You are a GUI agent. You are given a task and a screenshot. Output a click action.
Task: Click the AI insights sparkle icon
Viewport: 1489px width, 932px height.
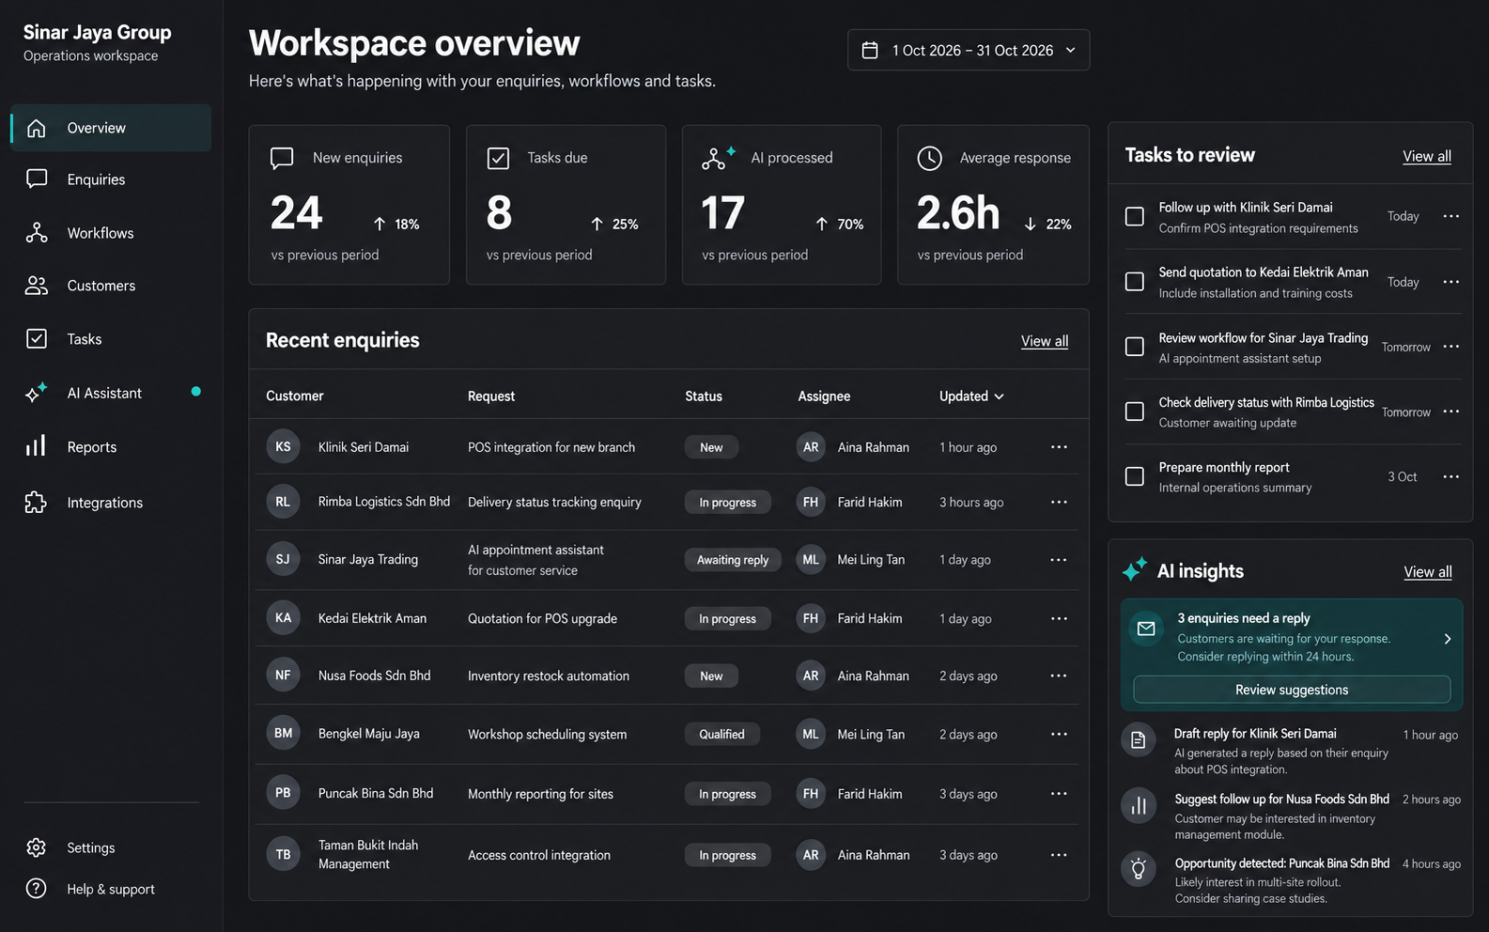coord(1135,569)
